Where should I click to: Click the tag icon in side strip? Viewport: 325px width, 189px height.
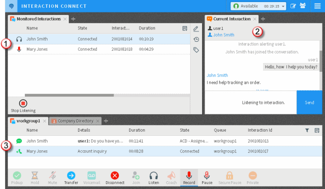click(196, 50)
